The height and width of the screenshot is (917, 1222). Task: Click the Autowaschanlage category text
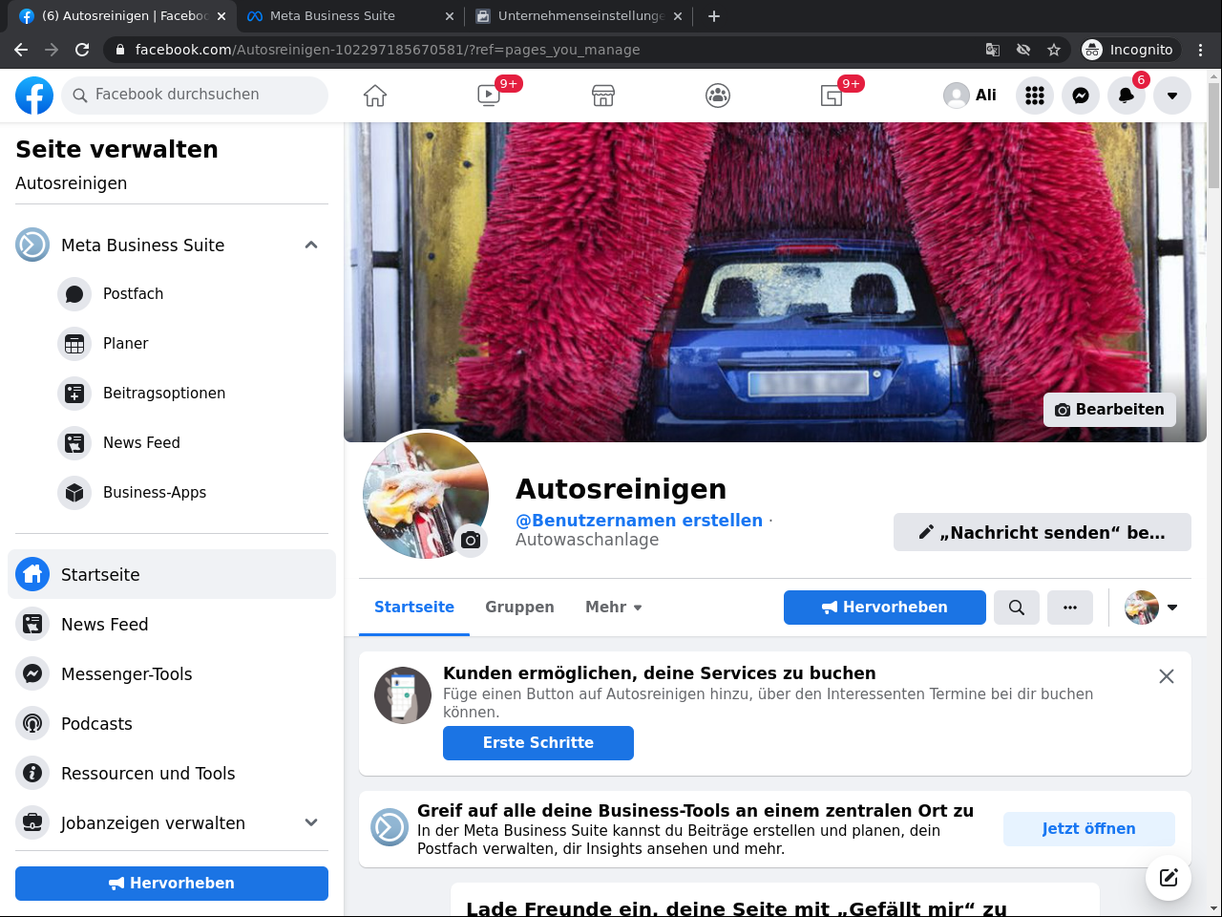(x=587, y=540)
